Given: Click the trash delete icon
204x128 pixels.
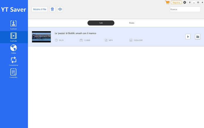Looking at the screenshot, I should [x=52, y=9].
